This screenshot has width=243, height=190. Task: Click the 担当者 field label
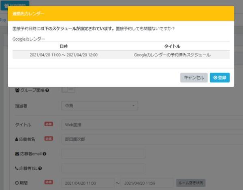(x=21, y=106)
